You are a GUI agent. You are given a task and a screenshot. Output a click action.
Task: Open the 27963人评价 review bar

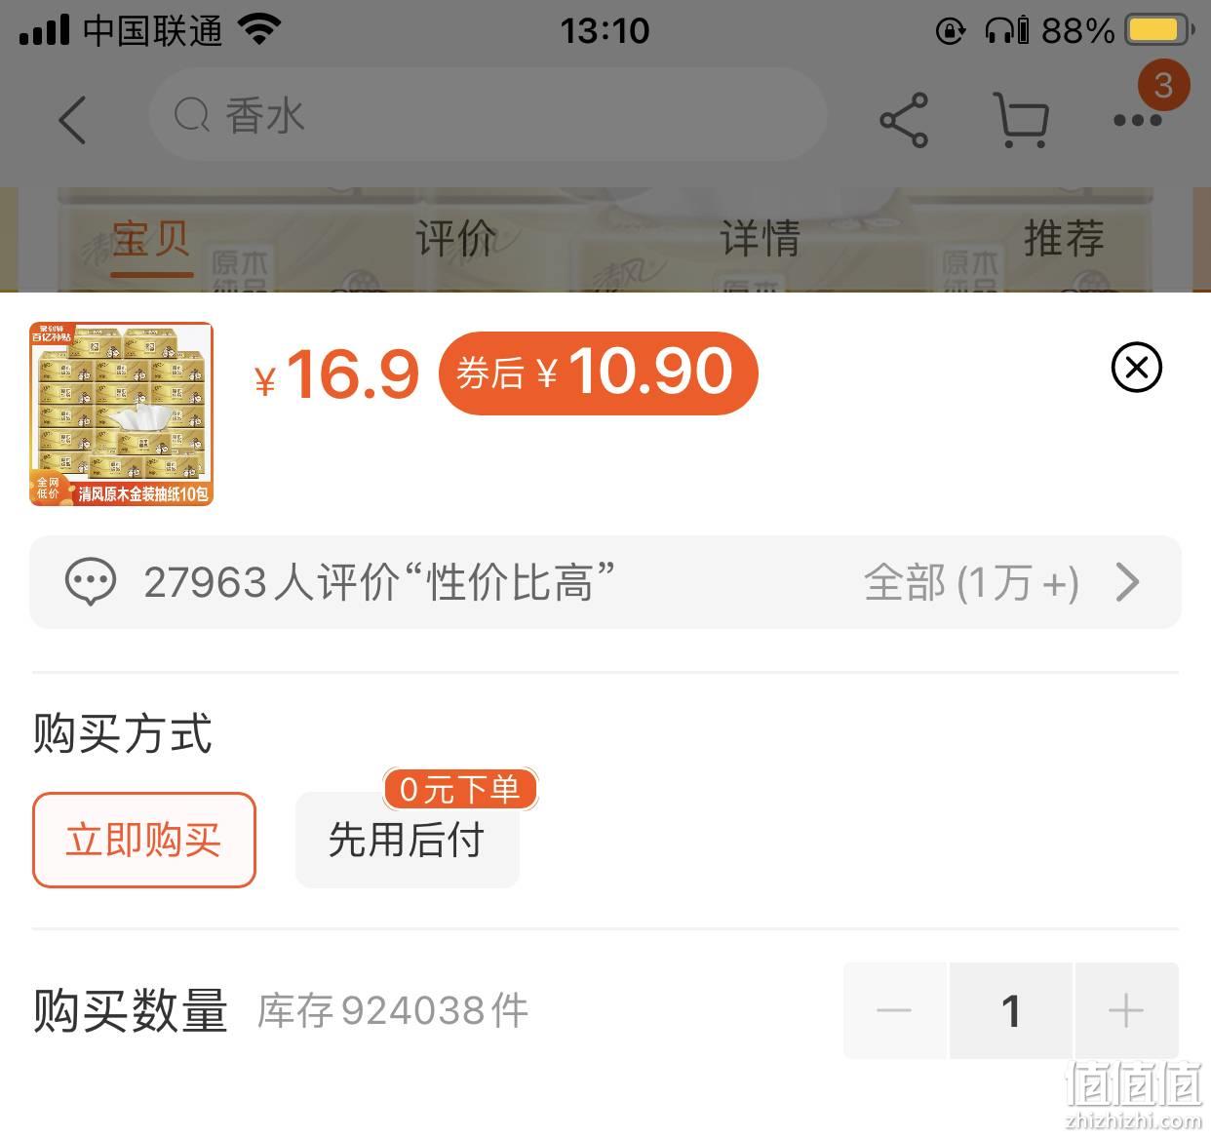[x=605, y=582]
